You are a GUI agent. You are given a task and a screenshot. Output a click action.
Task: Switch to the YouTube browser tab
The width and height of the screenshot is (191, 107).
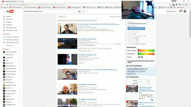[10, 1]
